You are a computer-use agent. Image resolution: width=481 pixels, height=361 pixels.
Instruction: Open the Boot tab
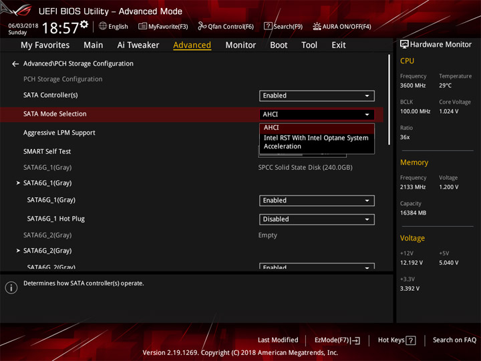coord(279,45)
